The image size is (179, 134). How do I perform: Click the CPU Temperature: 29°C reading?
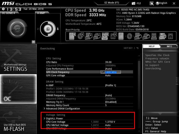click(78, 20)
